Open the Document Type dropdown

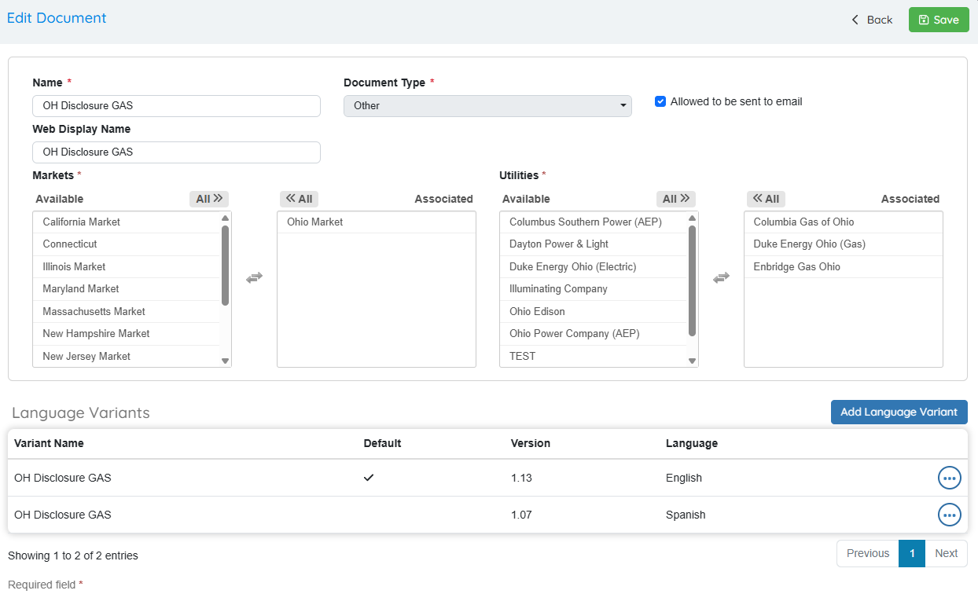(487, 106)
